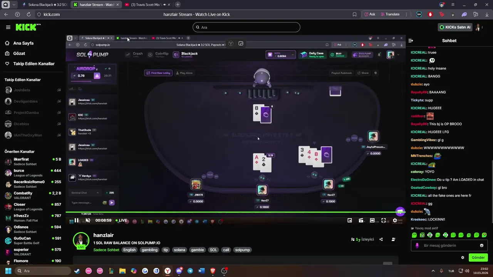This screenshot has width=493, height=277.
Task: Click the gambling tag
Action: (x=149, y=250)
